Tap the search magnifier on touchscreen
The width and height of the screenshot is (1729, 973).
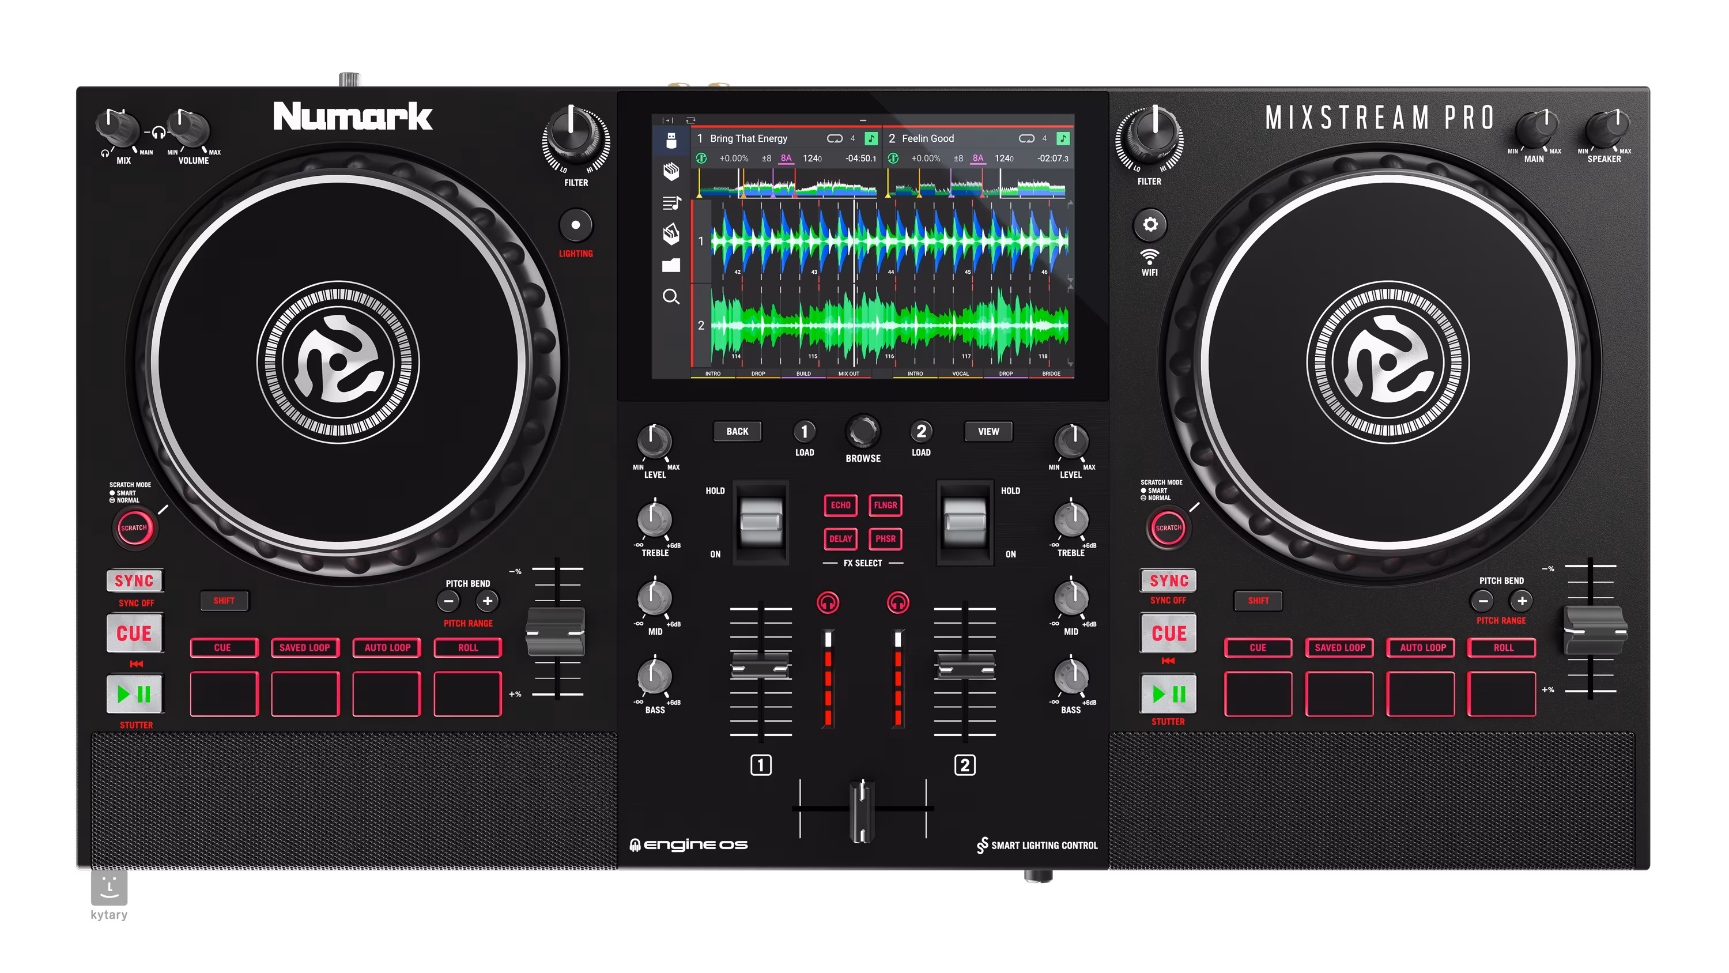670,297
